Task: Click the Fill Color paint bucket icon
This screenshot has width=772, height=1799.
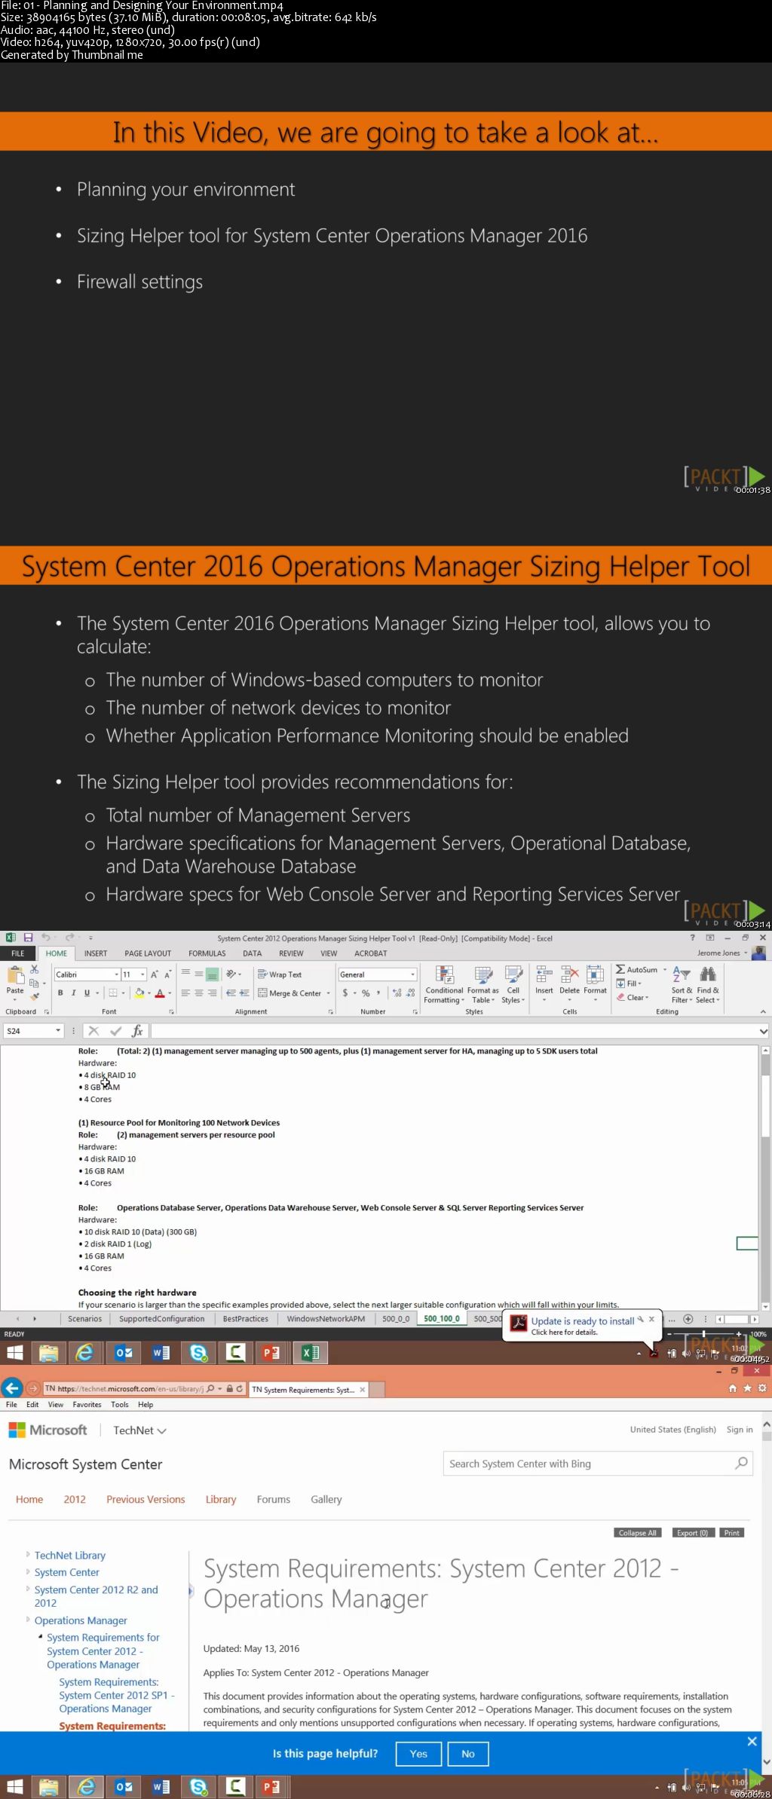Action: point(139,993)
